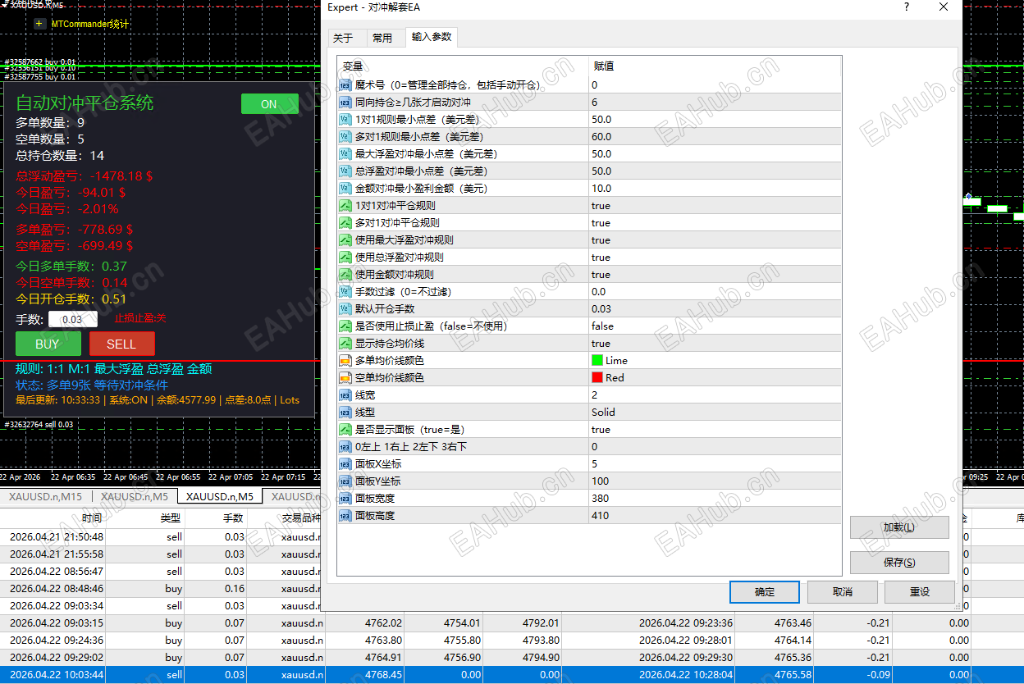The width and height of the screenshot is (1024, 684).
Task: Click the icon beside 面板Y坐标
Action: click(x=345, y=481)
